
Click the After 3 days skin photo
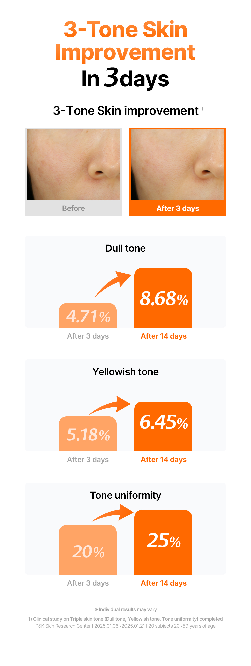[x=178, y=164]
